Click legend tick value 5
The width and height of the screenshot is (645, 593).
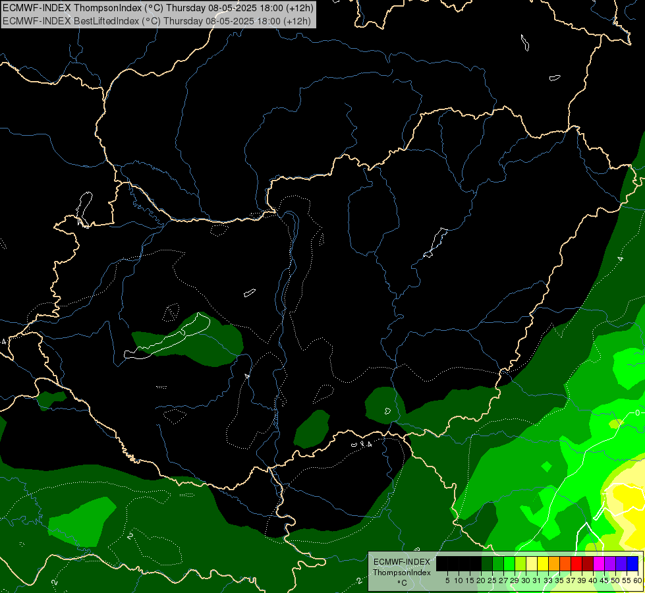[x=447, y=580]
